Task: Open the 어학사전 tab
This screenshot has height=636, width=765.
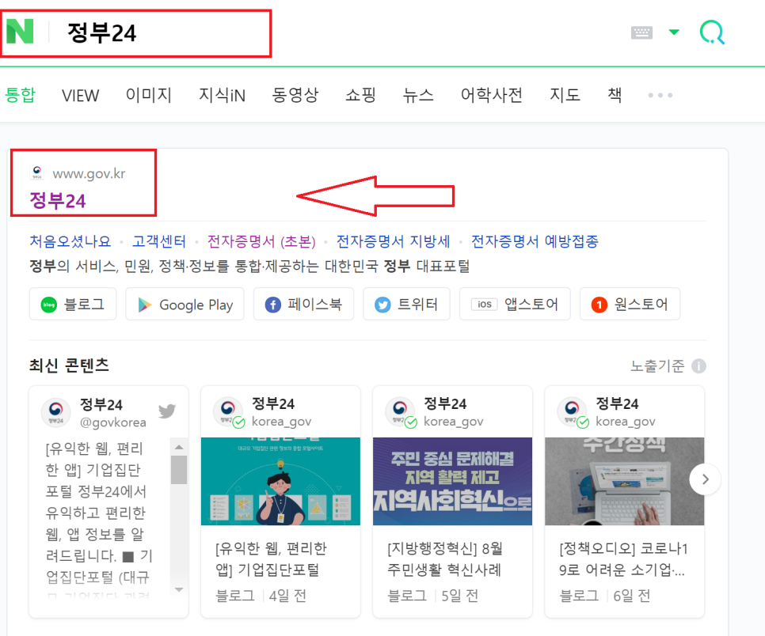Action: [x=491, y=95]
